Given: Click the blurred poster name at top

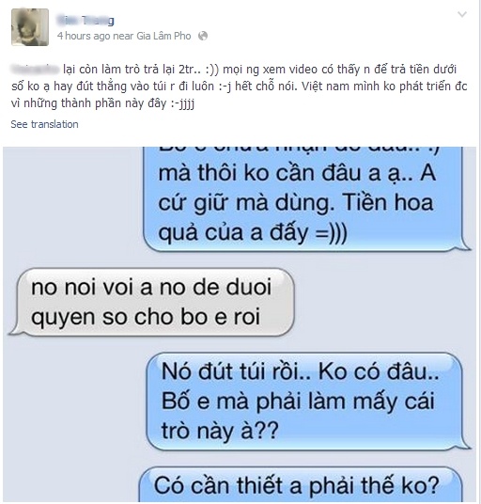Looking at the screenshot, I should coord(85,21).
